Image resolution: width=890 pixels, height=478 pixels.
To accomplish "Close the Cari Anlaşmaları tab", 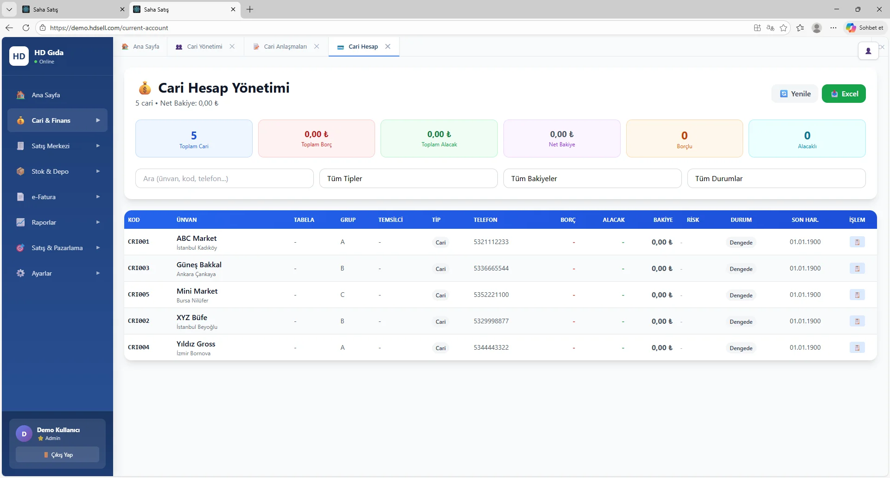I will click(317, 46).
